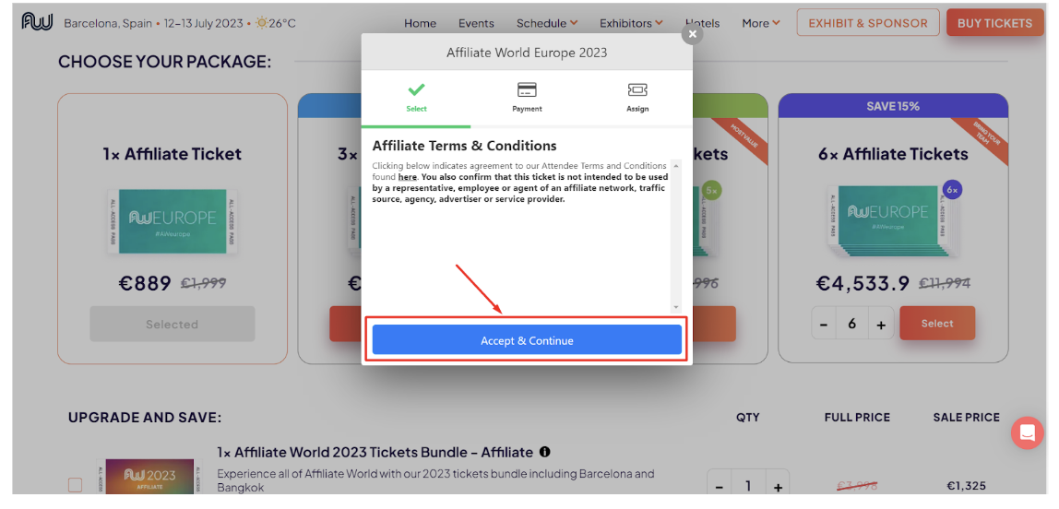The width and height of the screenshot is (1059, 509).
Task: Click the €1,325 sale price
Action: point(966,485)
